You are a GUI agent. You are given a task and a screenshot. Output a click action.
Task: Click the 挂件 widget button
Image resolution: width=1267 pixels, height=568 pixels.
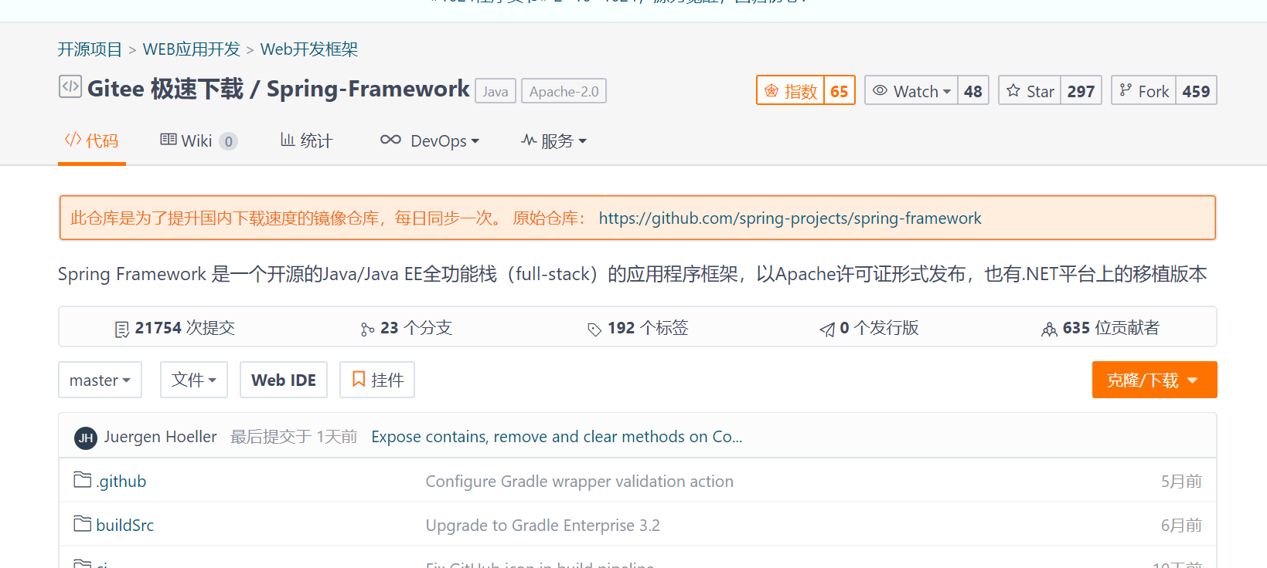tap(377, 380)
